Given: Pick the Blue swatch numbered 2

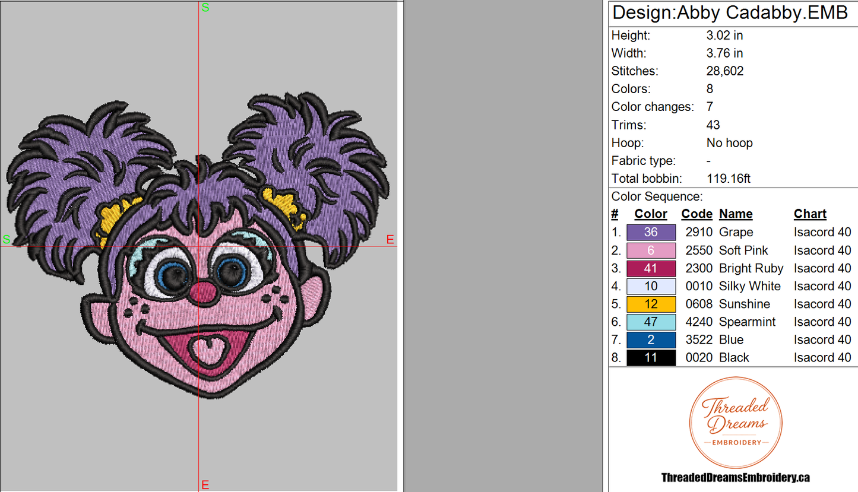Looking at the screenshot, I should (x=651, y=339).
